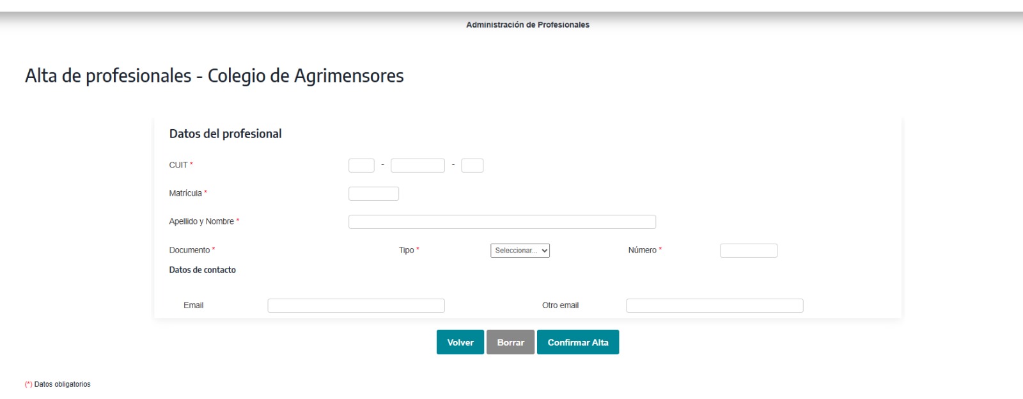Screen dimensions: 1023x399
Task: Focus the Apellido y Nombre text field
Action: [x=502, y=222]
